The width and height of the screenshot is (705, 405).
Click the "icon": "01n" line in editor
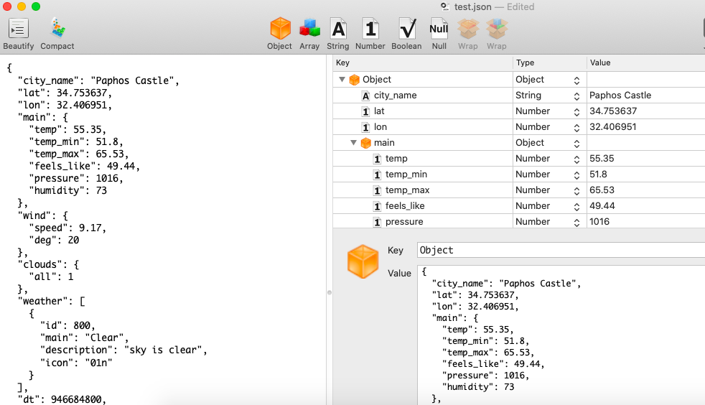76,363
